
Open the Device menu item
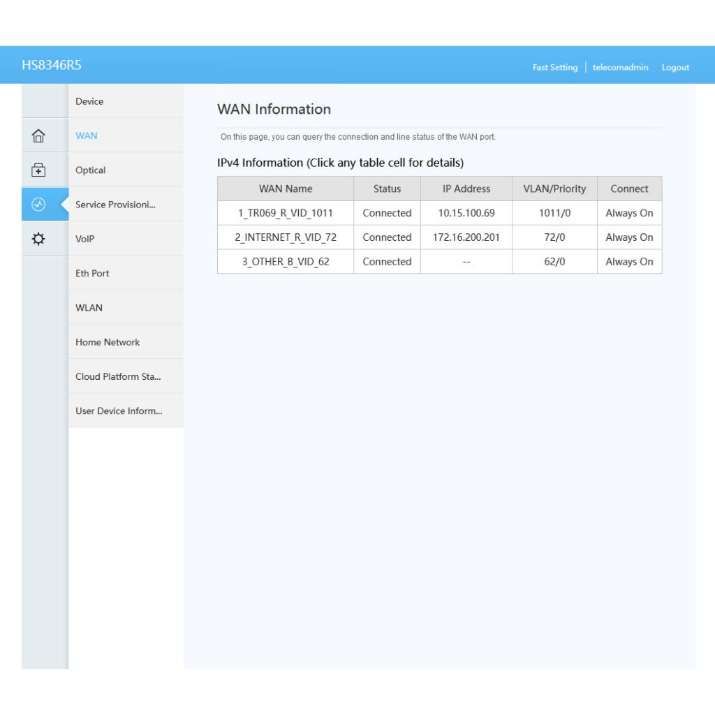89,102
